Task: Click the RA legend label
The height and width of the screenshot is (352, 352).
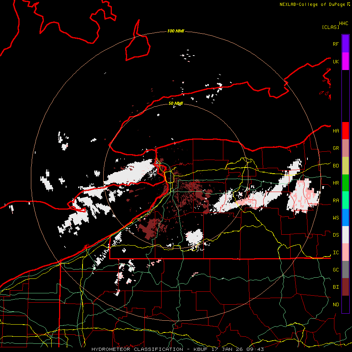Action: click(336, 201)
